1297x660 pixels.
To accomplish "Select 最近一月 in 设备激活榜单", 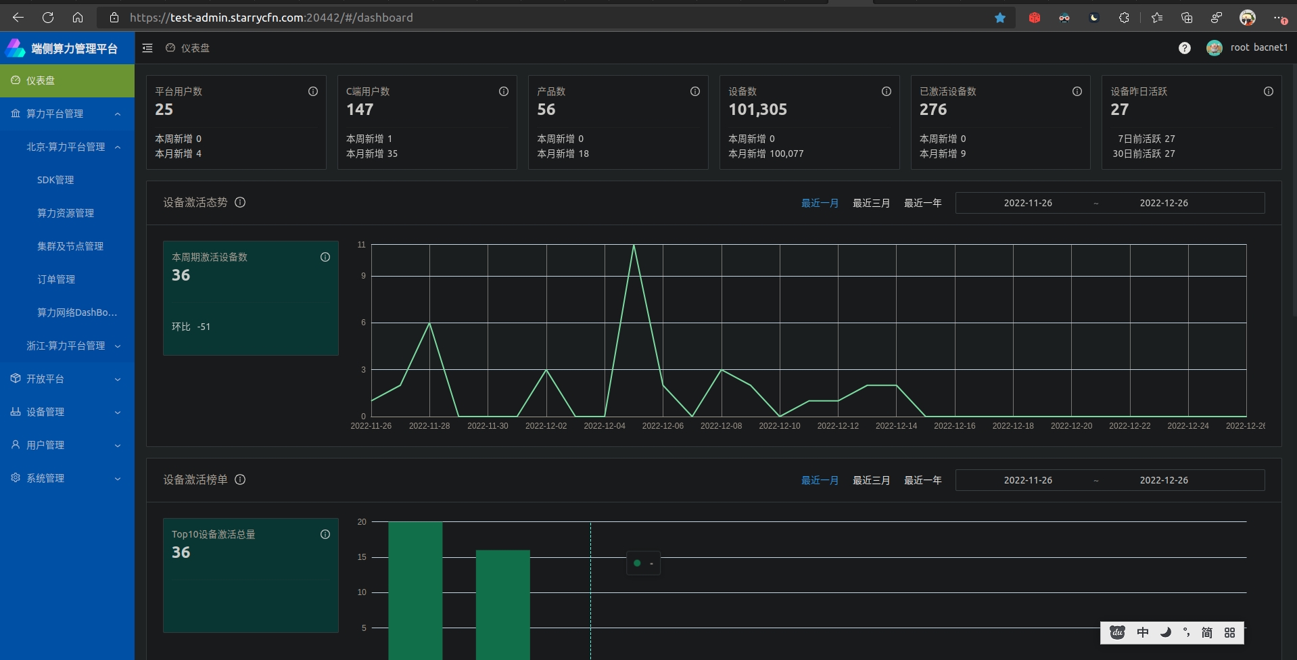I will tap(820, 480).
